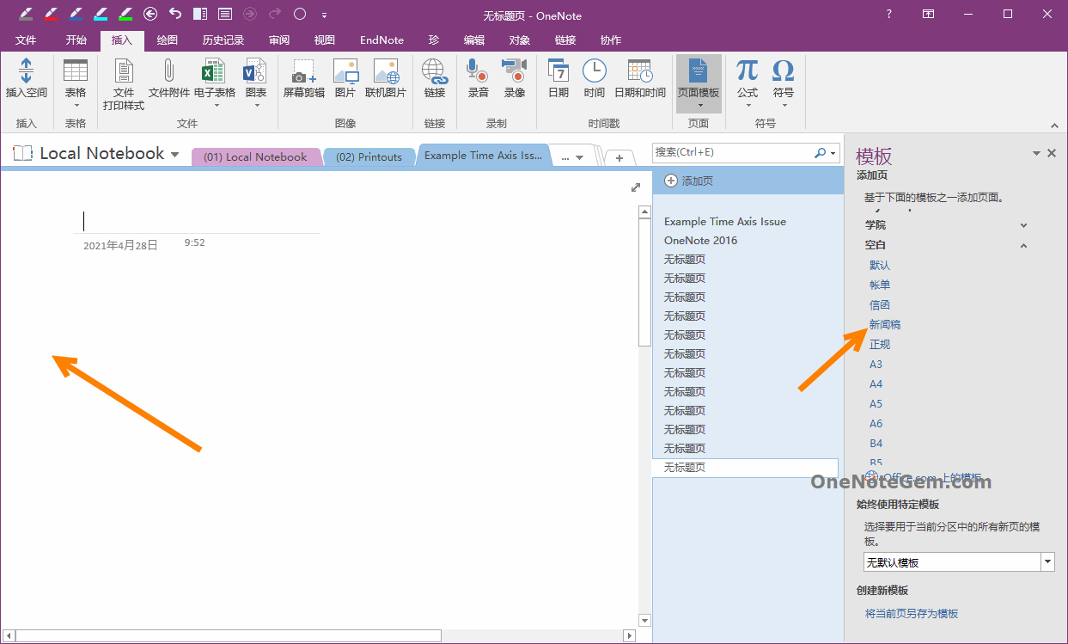Open the default template combo box
The image size is (1068, 644).
pyautogui.click(x=958, y=562)
